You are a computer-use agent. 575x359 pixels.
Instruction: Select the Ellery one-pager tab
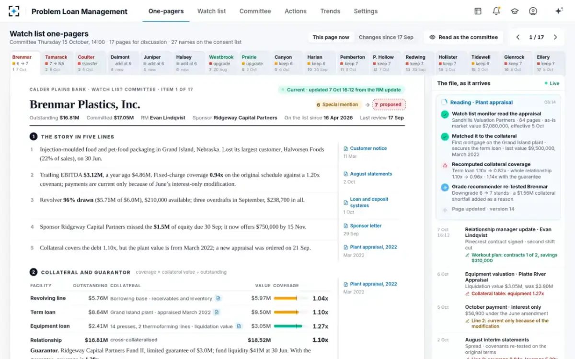click(550, 63)
